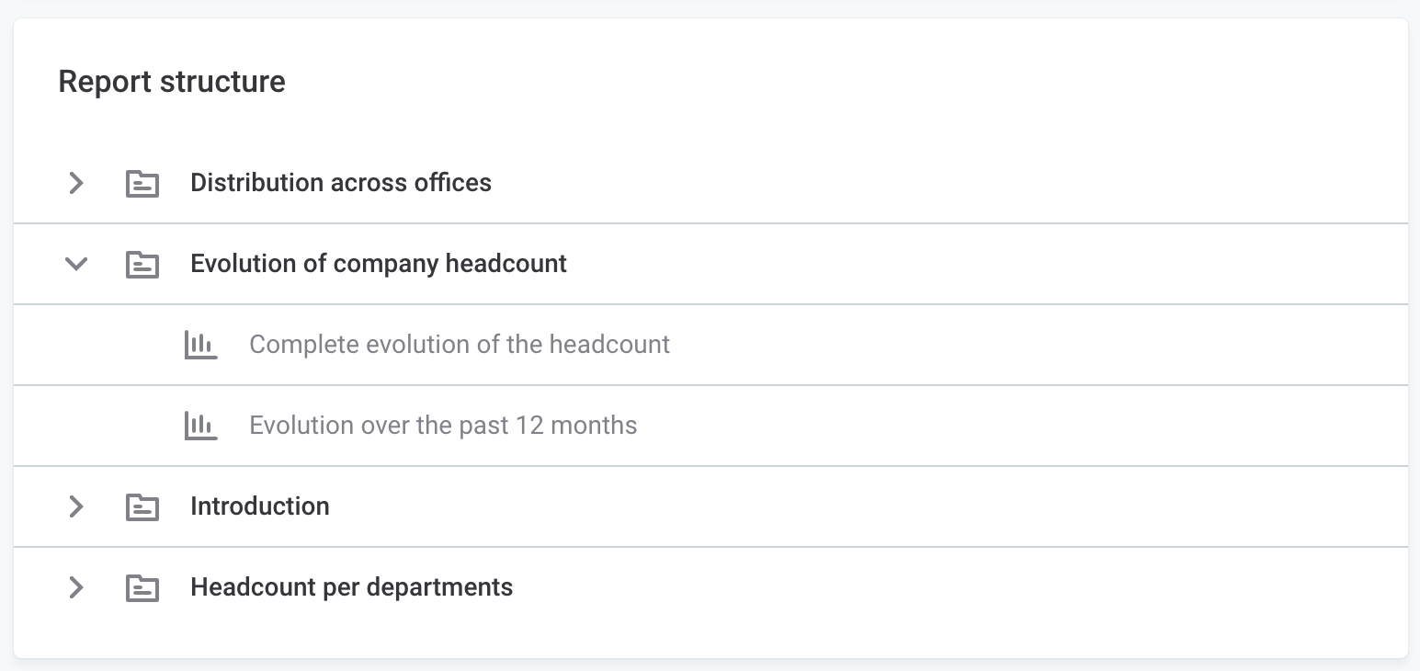Select the Distribution across offices label
The image size is (1420, 671).
tap(340, 183)
